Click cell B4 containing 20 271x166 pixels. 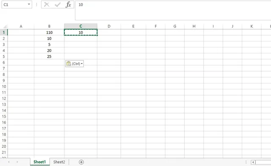pos(49,50)
